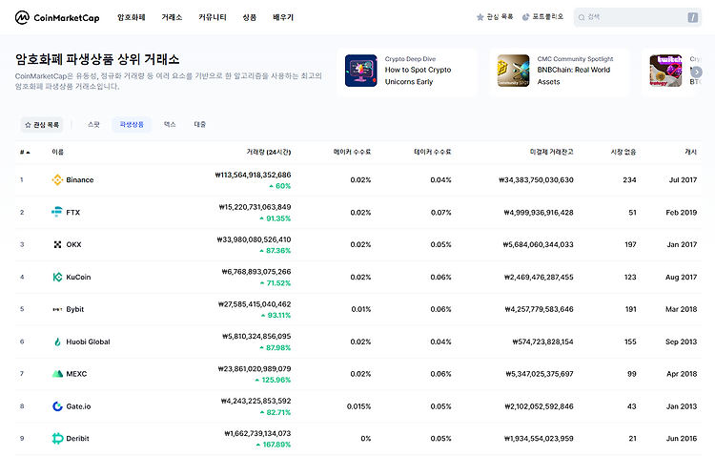Click the slash shortcut badge in search

(x=693, y=17)
